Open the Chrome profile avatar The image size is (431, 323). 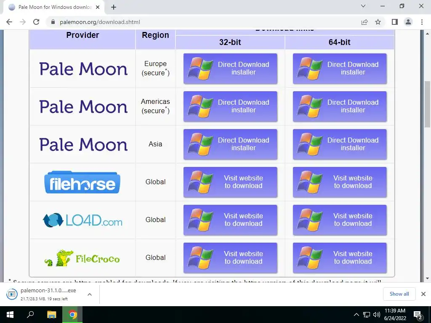click(408, 22)
